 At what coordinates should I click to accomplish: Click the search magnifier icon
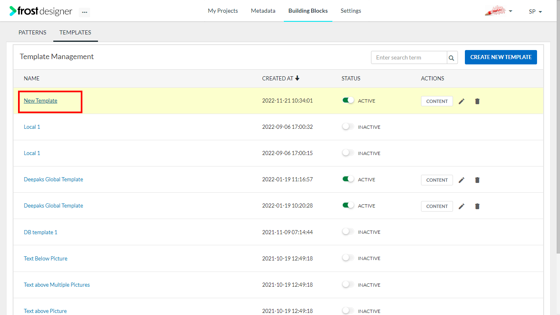tap(451, 58)
